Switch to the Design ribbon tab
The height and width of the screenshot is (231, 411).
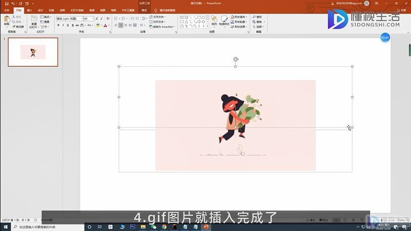click(41, 10)
